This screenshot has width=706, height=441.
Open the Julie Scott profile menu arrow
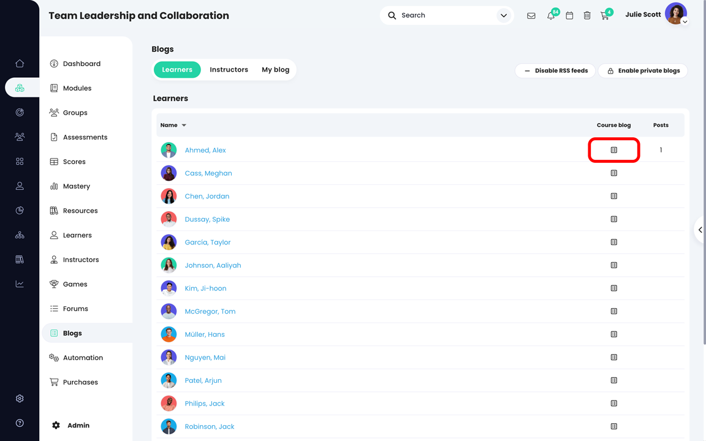coord(685,21)
